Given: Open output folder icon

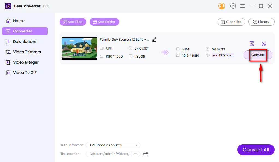Looking at the screenshot, I should pyautogui.click(x=146, y=154).
